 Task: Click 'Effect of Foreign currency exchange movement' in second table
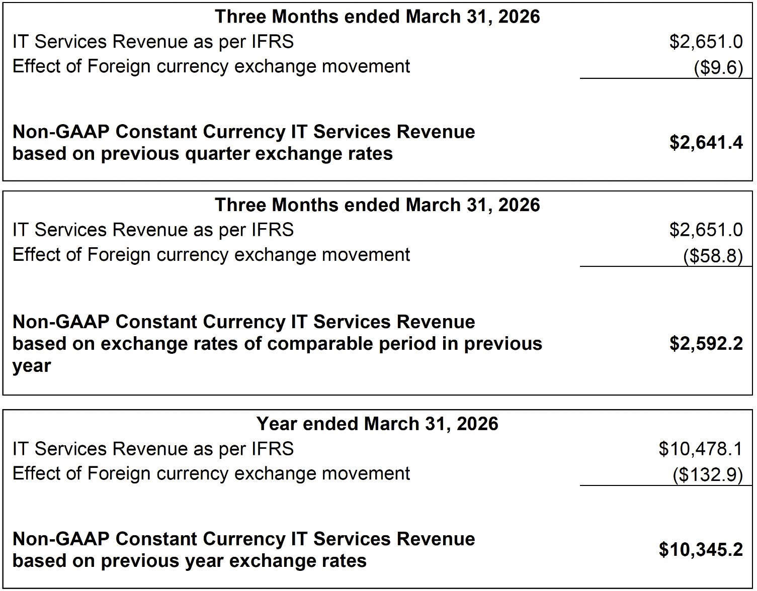point(211,255)
